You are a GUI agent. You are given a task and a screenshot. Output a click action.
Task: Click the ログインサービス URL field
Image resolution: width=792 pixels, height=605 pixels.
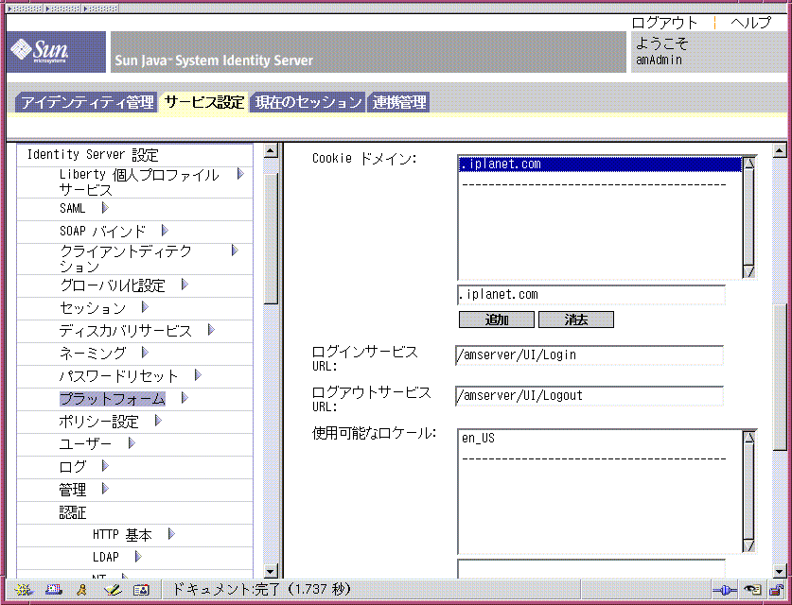pos(589,355)
